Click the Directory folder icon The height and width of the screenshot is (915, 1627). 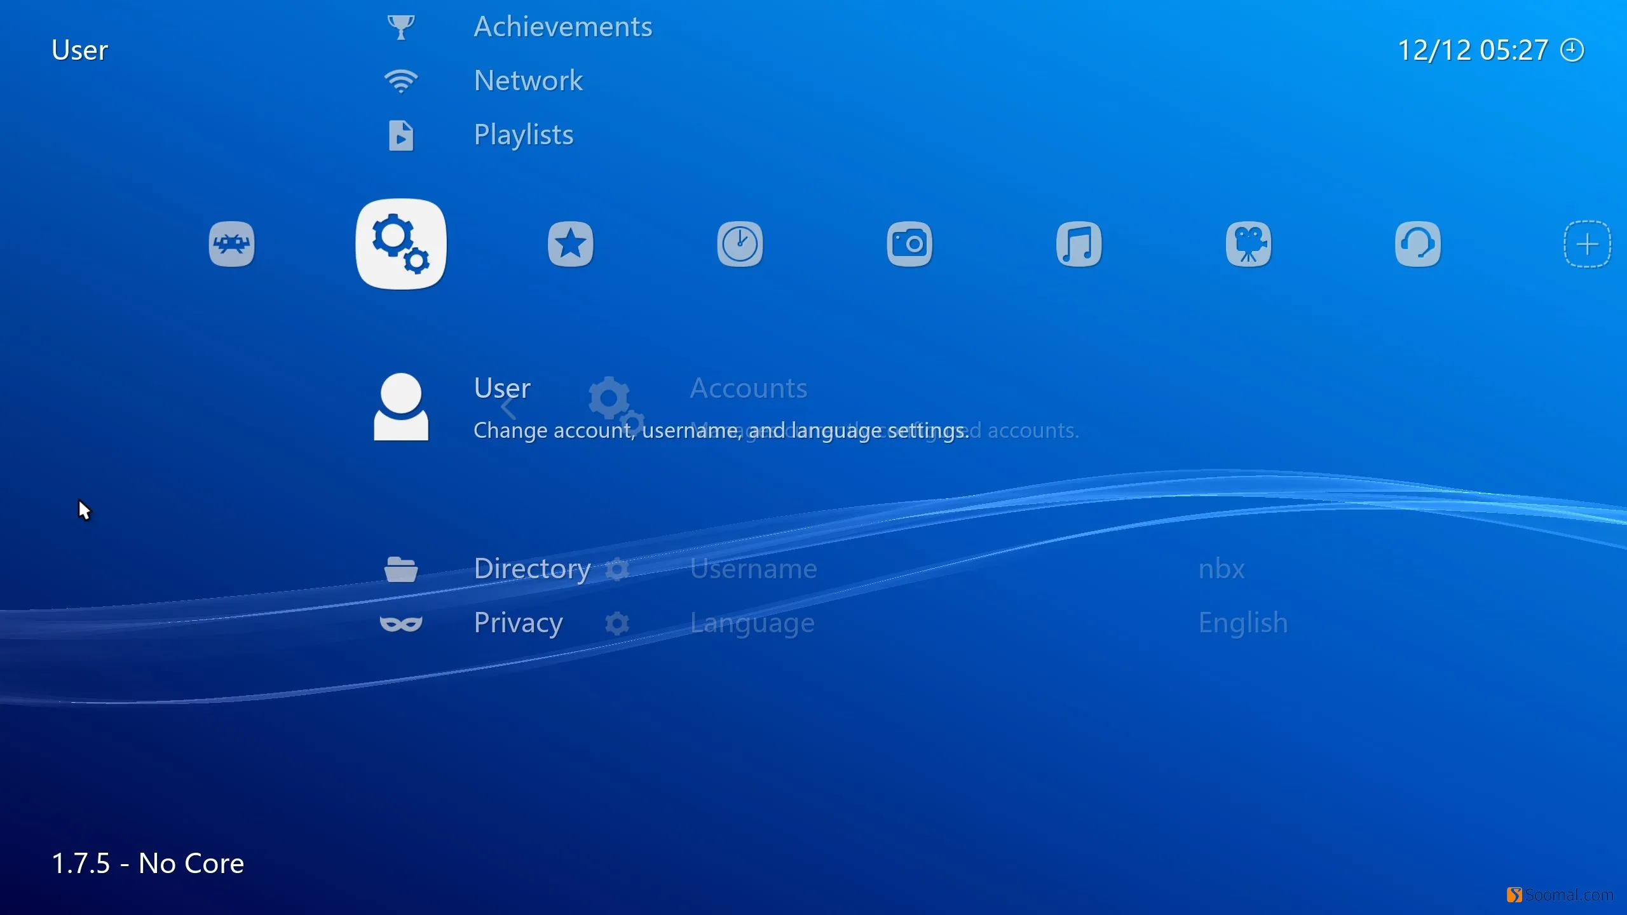(x=401, y=569)
